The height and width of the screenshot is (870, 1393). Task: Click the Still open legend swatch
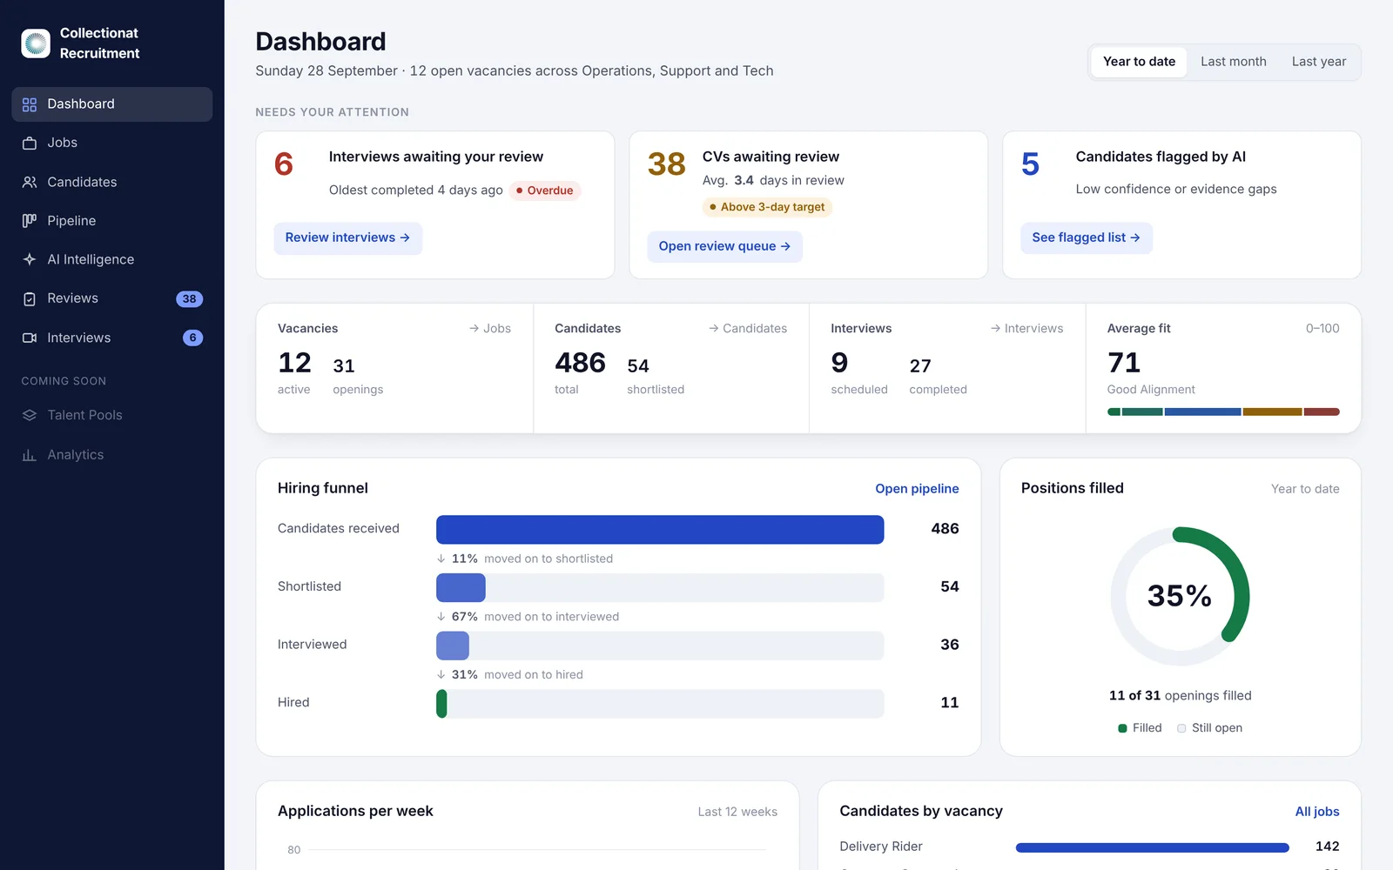click(1181, 728)
